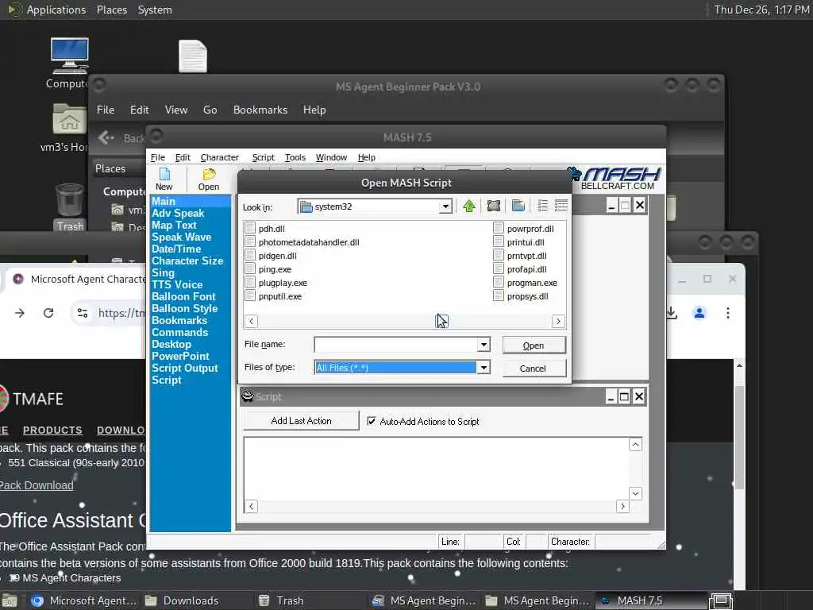Open MASH Help menu
Viewport: 813px width, 610px height.
tap(366, 157)
